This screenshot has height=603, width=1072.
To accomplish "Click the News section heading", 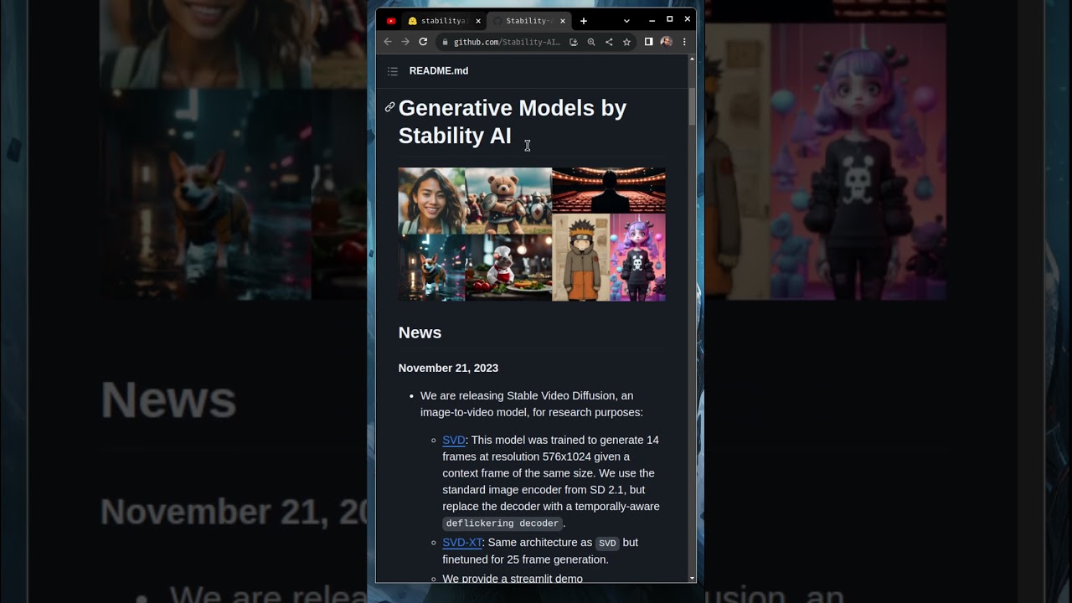I will click(x=420, y=332).
